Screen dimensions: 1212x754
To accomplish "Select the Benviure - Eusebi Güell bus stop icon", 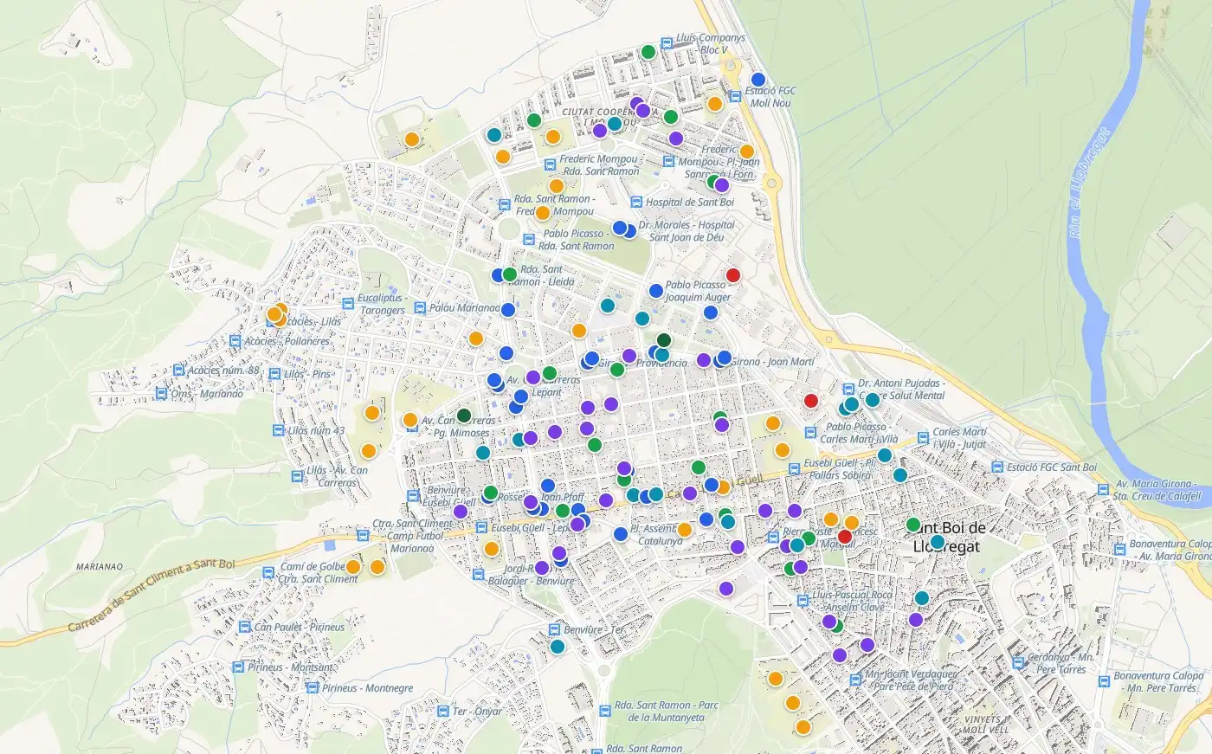I will pos(414,496).
